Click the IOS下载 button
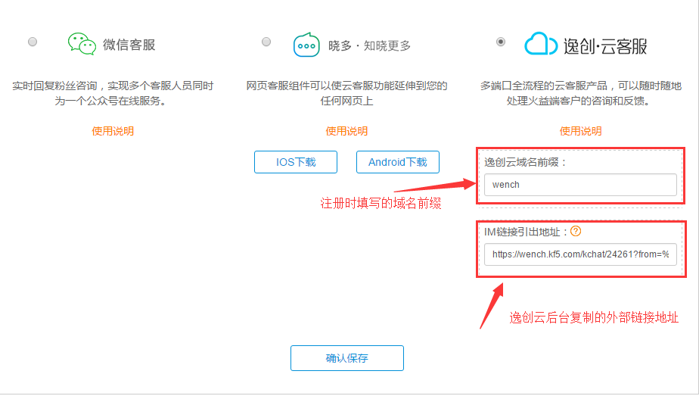This screenshot has height=396, width=699. [296, 162]
